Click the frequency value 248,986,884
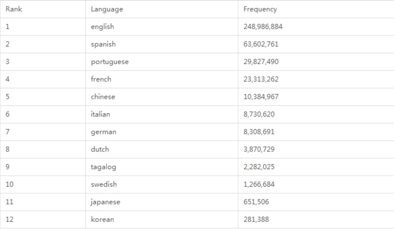394x229 pixels. [263, 27]
